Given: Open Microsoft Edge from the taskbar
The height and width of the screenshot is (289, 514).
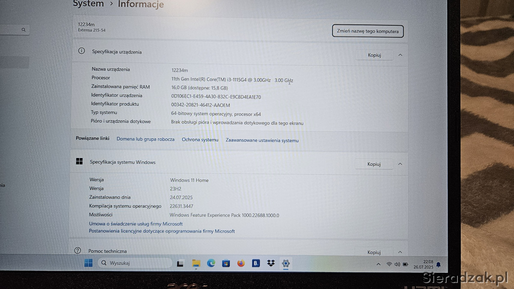Looking at the screenshot, I should 211,263.
